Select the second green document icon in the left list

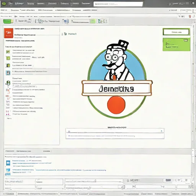pos(8,58)
